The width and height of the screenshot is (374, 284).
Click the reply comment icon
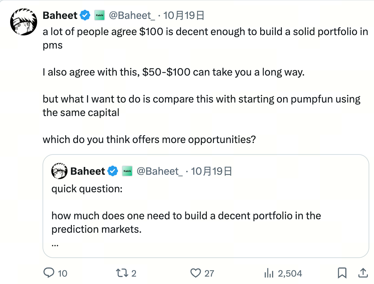tap(49, 273)
